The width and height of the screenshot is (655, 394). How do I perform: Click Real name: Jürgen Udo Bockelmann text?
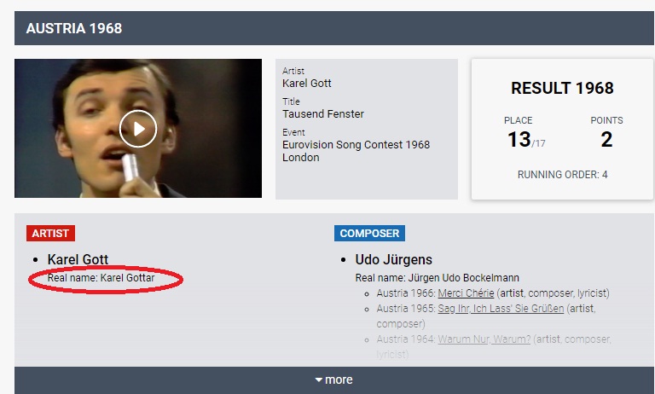[437, 278]
